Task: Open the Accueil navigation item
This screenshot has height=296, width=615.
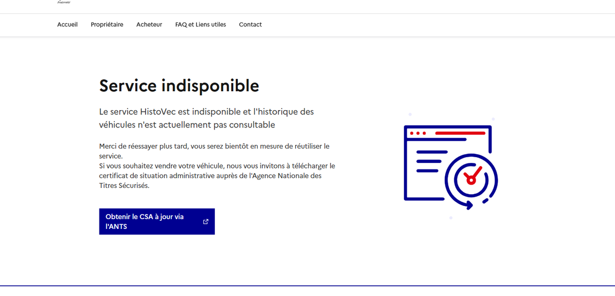Action: [x=67, y=25]
